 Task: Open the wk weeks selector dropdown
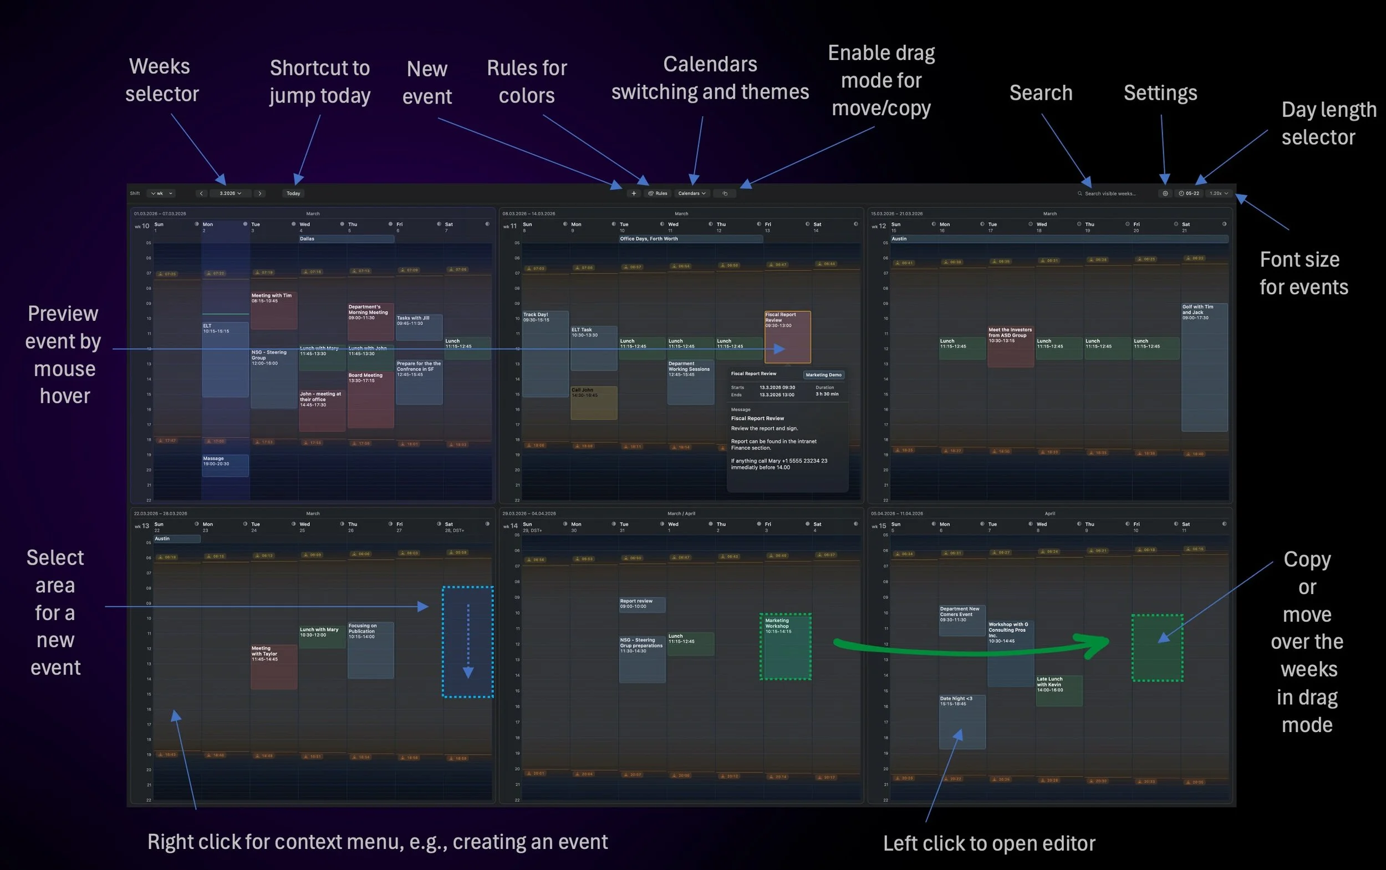coord(162,193)
